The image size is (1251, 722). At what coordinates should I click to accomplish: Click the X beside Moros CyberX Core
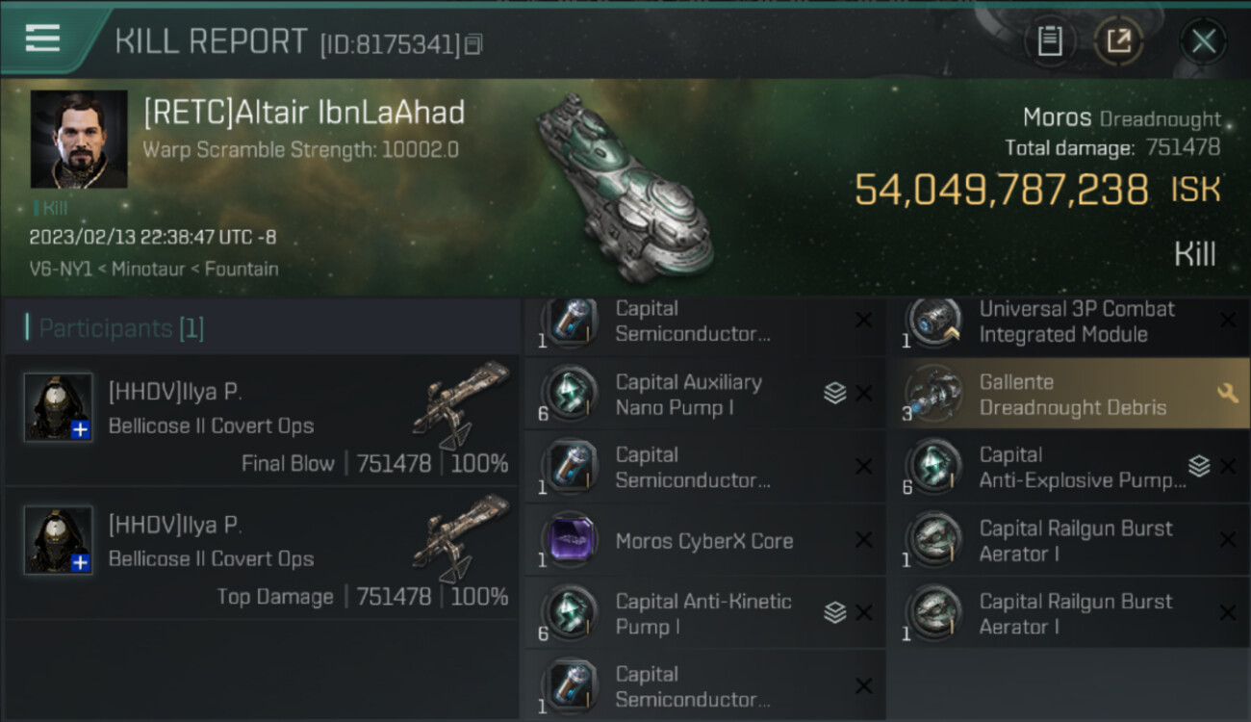863,540
